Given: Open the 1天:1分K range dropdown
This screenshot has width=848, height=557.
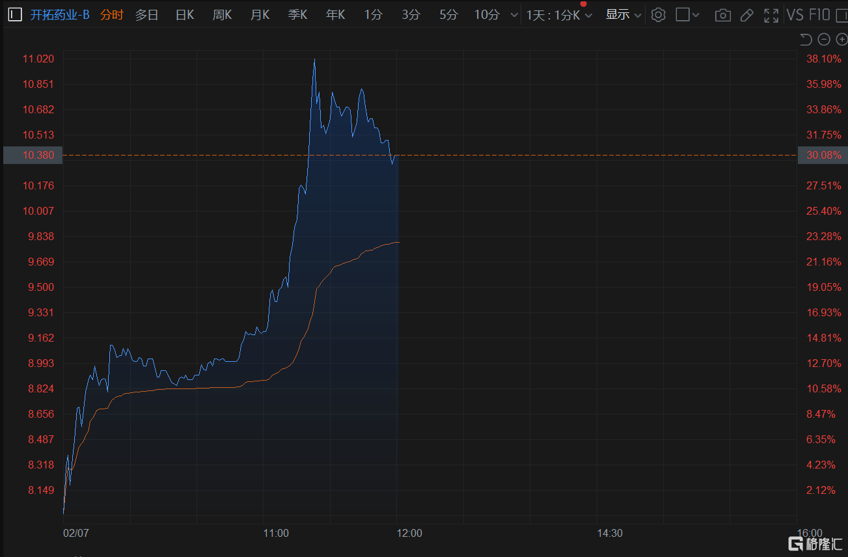Looking at the screenshot, I should coord(559,15).
